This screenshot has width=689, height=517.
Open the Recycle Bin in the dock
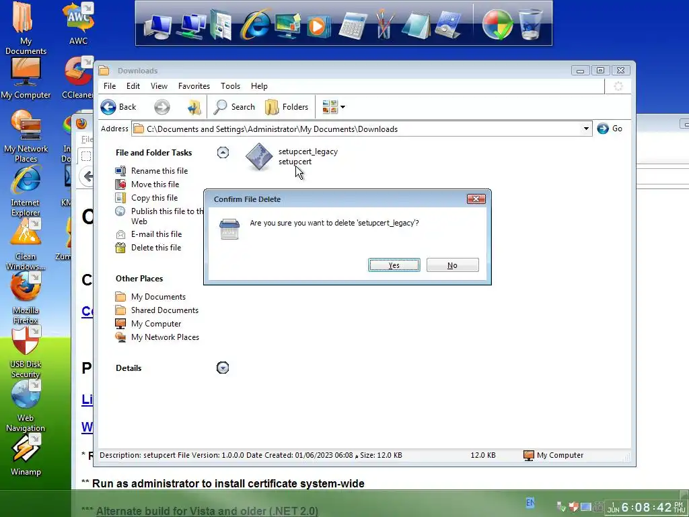click(x=530, y=25)
